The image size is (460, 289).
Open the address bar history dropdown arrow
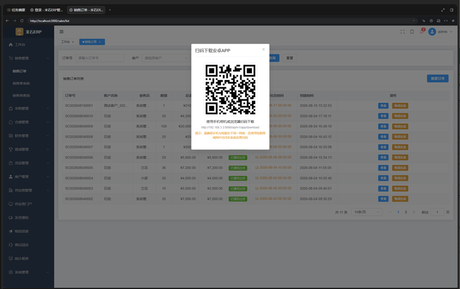tap(413, 21)
